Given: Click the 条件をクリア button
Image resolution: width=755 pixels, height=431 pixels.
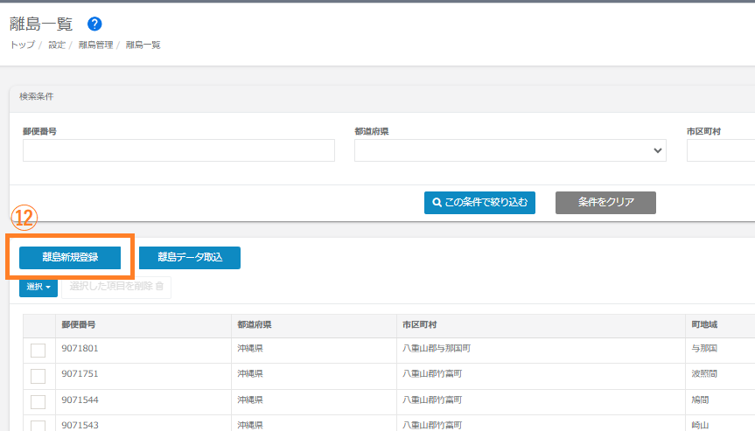Looking at the screenshot, I should (605, 203).
